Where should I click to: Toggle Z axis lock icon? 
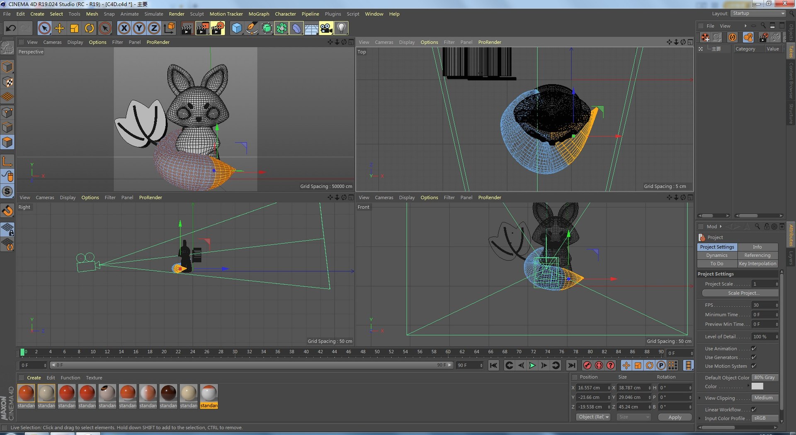(x=154, y=28)
